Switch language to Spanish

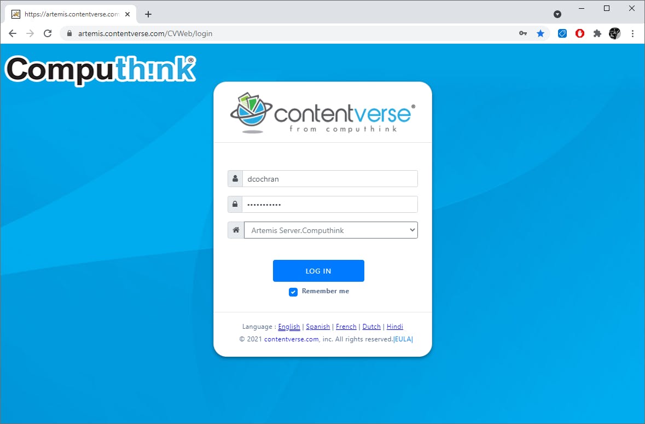(x=318, y=327)
